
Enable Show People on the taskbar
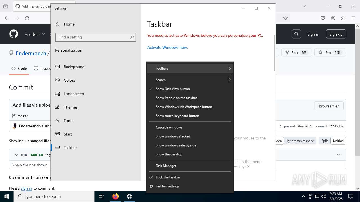pyautogui.click(x=190, y=98)
